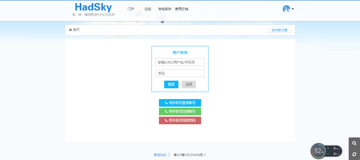The height and width of the screenshot is (160, 360).
Task: Open 使用文档 in the top navigation
Action: (182, 9)
